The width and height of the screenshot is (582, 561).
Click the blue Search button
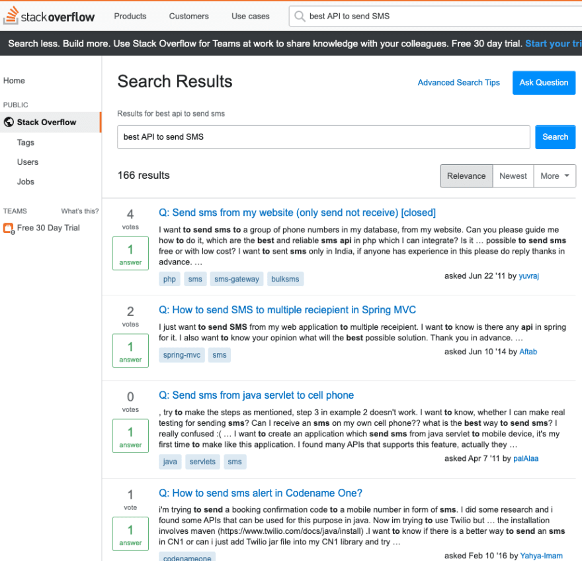coord(556,137)
